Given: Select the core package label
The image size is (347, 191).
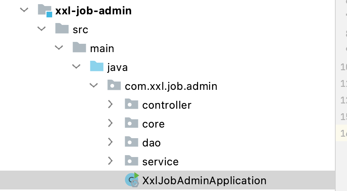Looking at the screenshot, I should [153, 124].
